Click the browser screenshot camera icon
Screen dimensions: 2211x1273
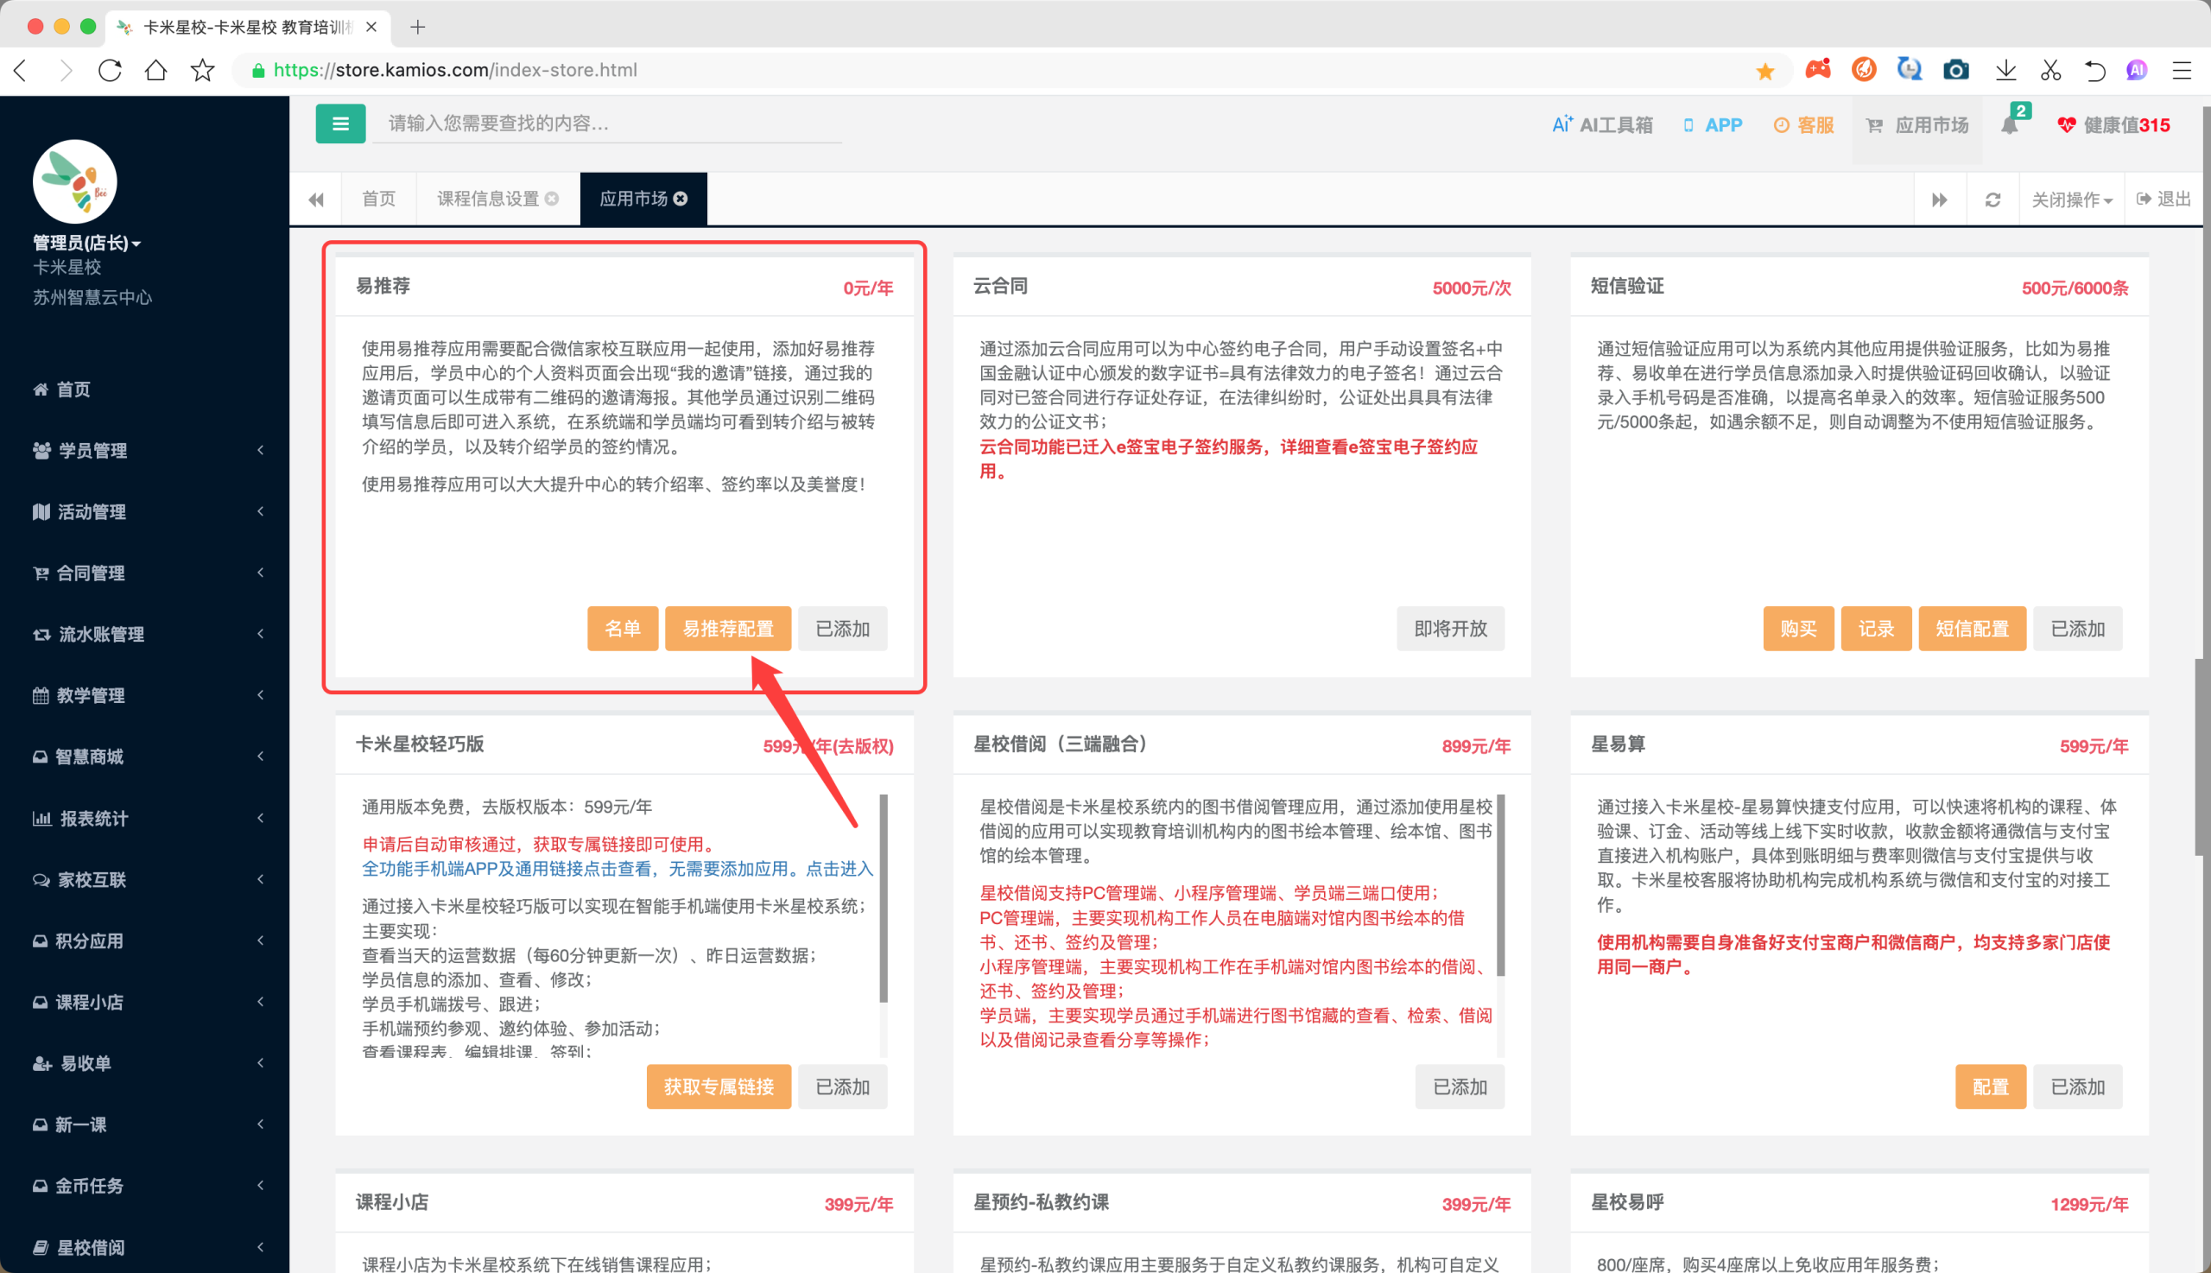tap(1955, 70)
